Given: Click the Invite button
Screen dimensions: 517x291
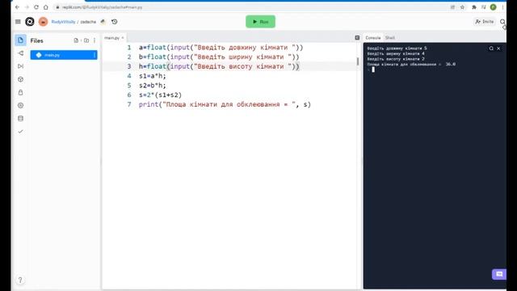Looking at the screenshot, I should point(485,22).
